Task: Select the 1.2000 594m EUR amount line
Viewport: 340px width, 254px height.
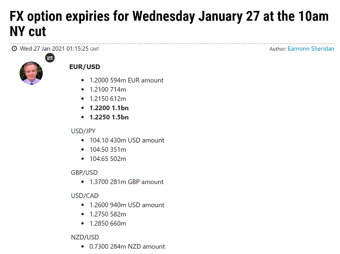Action: [x=126, y=80]
